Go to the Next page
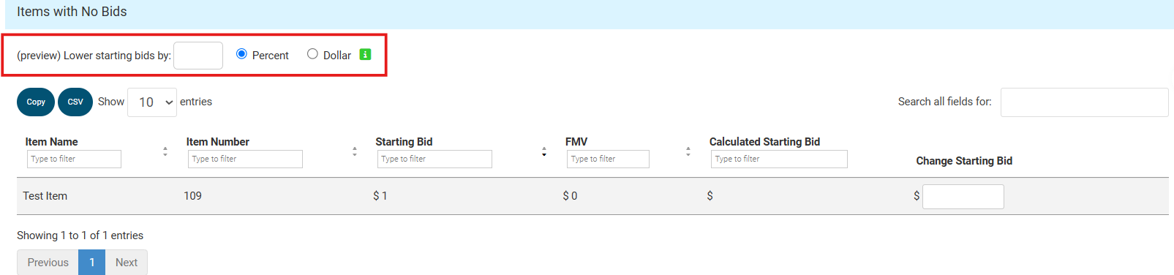This screenshot has width=1174, height=275. 127,262
